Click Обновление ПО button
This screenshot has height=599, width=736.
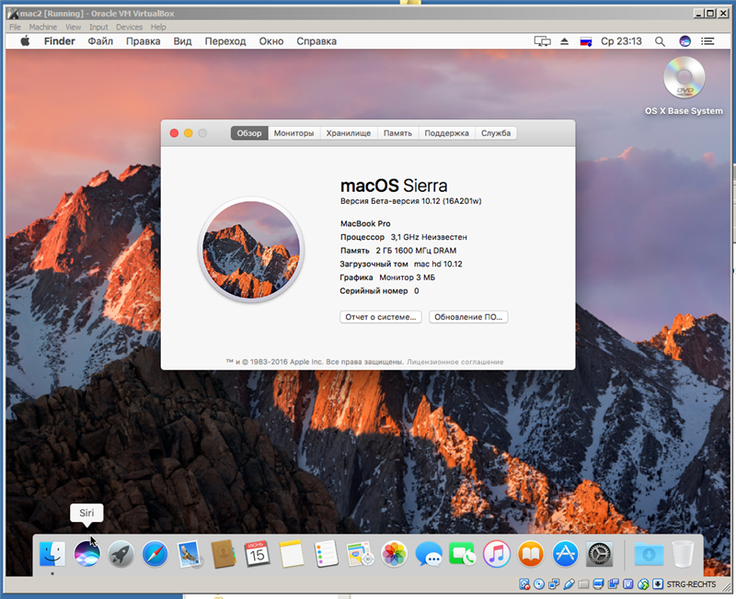point(468,317)
